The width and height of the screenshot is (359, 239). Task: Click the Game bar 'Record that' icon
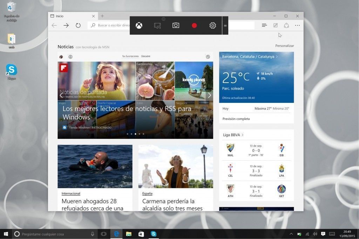157,26
